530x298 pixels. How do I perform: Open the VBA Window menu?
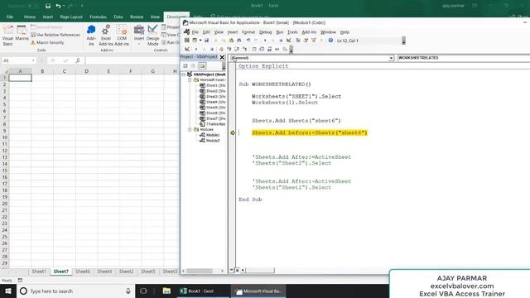point(328,32)
